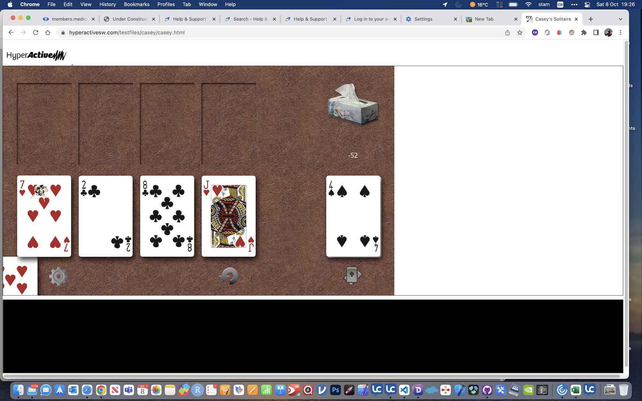Bookmark page with the star icon
The height and width of the screenshot is (401, 642).
(520, 32)
